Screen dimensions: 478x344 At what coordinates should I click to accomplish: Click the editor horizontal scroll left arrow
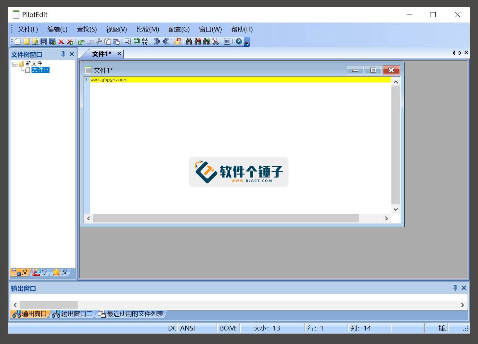coord(89,218)
